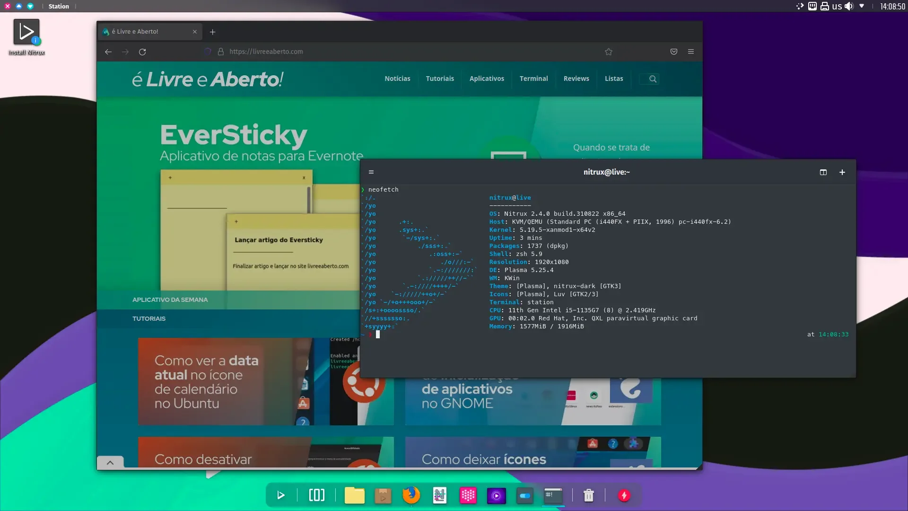Click the volume speaker icon in tray
This screenshot has height=511, width=908.
point(849,6)
